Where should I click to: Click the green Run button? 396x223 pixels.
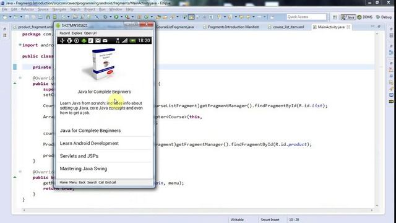click(x=116, y=17)
